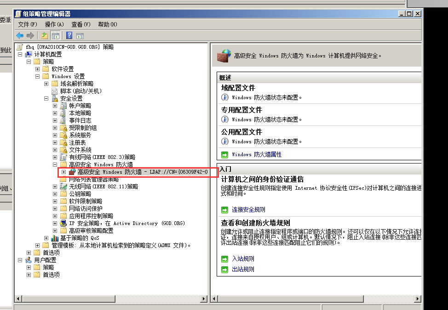
Task: Click the Up one level folder icon
Action: click(x=45, y=36)
